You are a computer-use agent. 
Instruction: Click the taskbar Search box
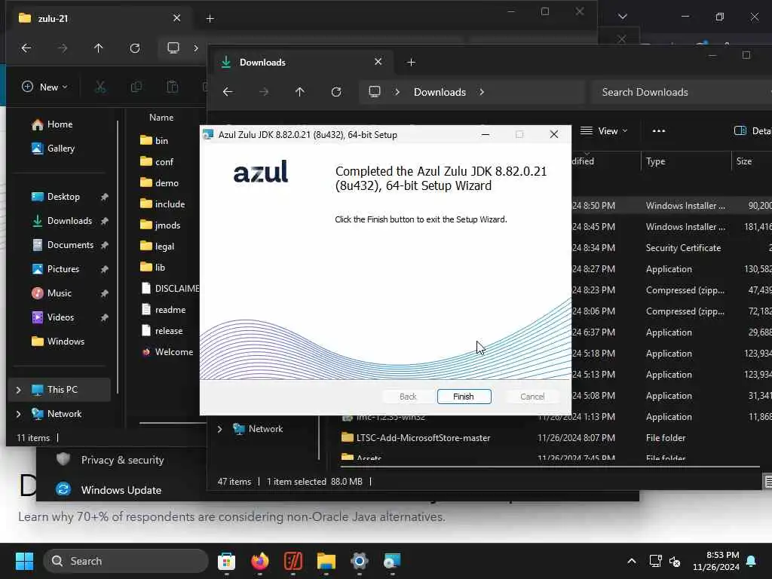(126, 561)
